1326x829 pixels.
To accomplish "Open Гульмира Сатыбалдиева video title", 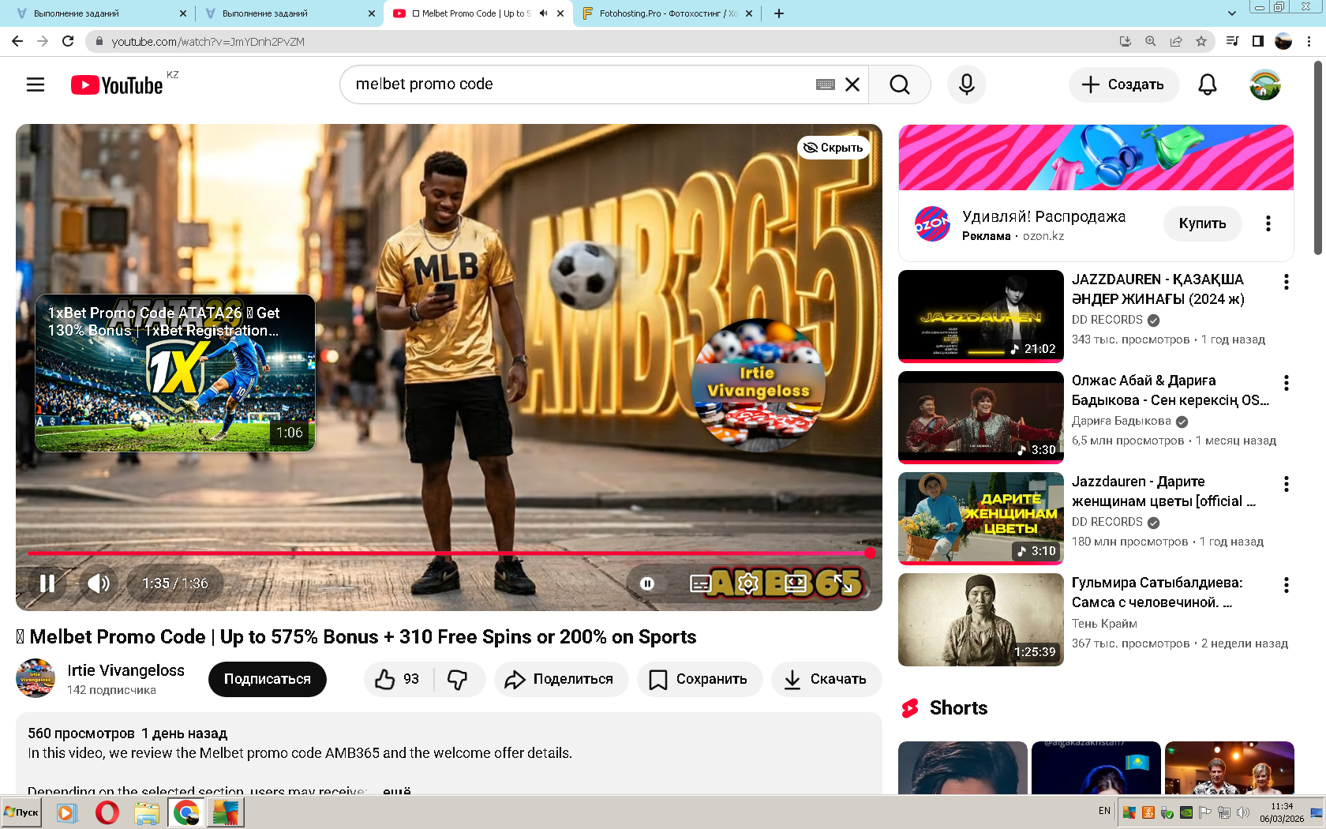I will [1157, 592].
